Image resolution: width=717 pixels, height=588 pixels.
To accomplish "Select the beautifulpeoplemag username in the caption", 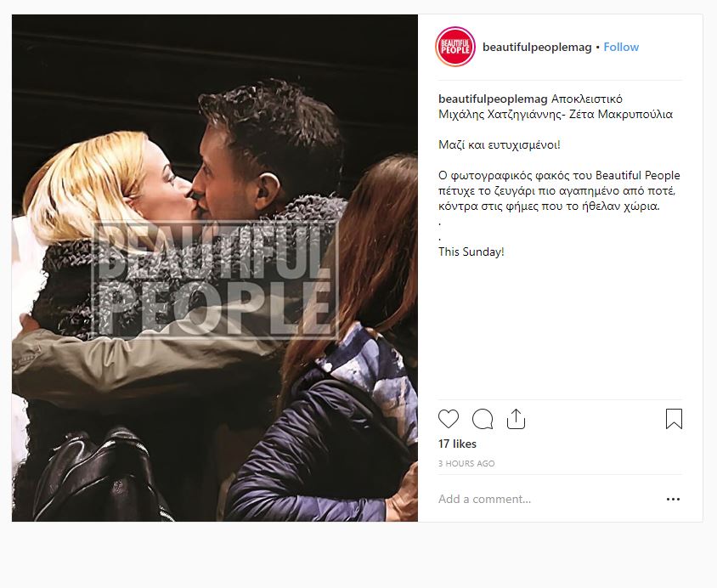I will coord(493,99).
